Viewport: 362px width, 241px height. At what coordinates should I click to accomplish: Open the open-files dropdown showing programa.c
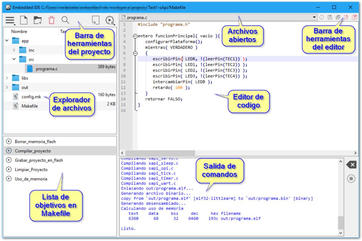218,18
